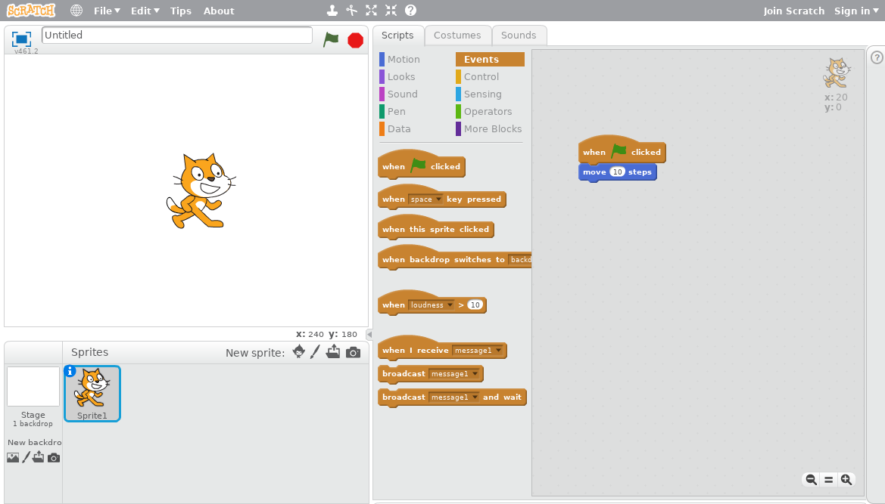
Task: Switch to the Sounds tab
Action: click(519, 35)
